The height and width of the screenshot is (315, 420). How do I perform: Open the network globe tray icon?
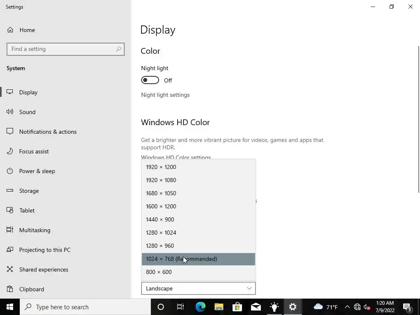click(357, 307)
